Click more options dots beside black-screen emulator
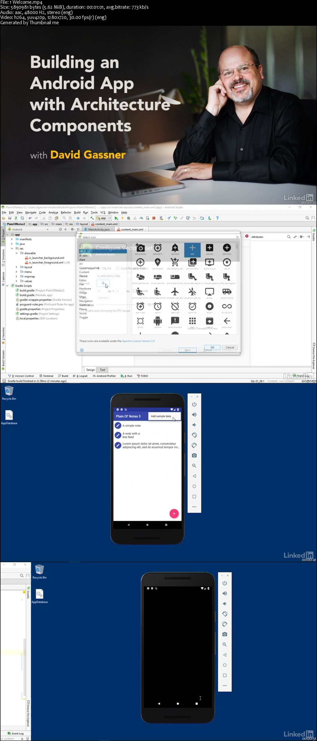This screenshot has width=317, height=741. click(225, 685)
